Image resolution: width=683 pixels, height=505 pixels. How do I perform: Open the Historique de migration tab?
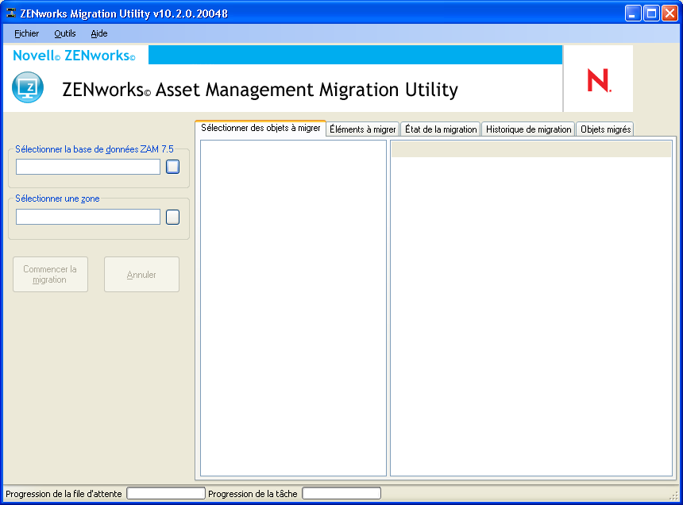(528, 129)
